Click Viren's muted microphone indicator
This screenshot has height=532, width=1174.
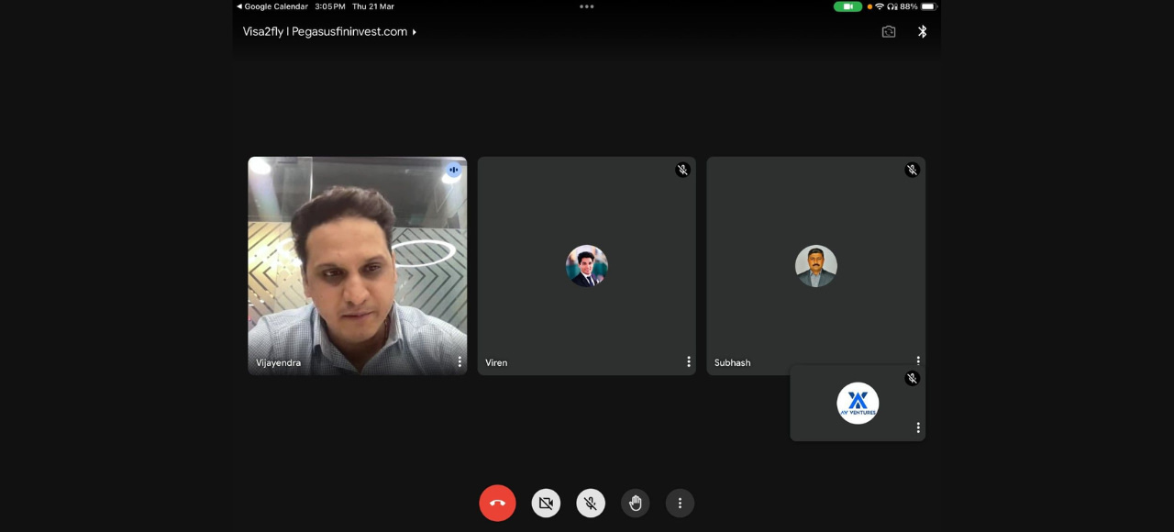click(x=682, y=170)
